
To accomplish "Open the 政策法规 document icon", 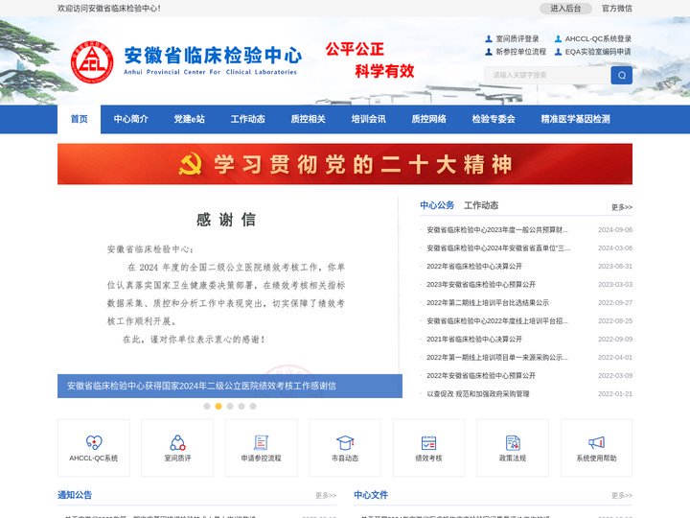I will 513,442.
